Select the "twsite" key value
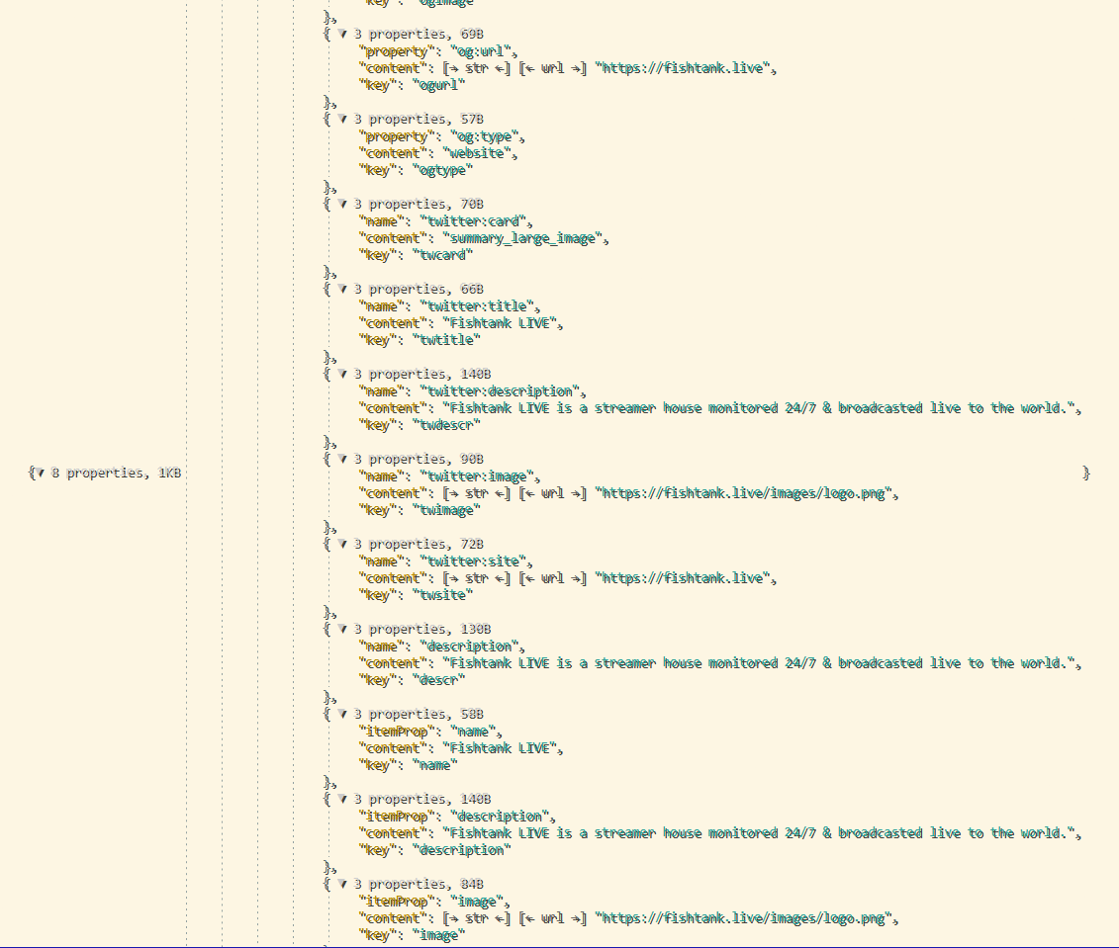This screenshot has width=1119, height=948. click(x=442, y=595)
